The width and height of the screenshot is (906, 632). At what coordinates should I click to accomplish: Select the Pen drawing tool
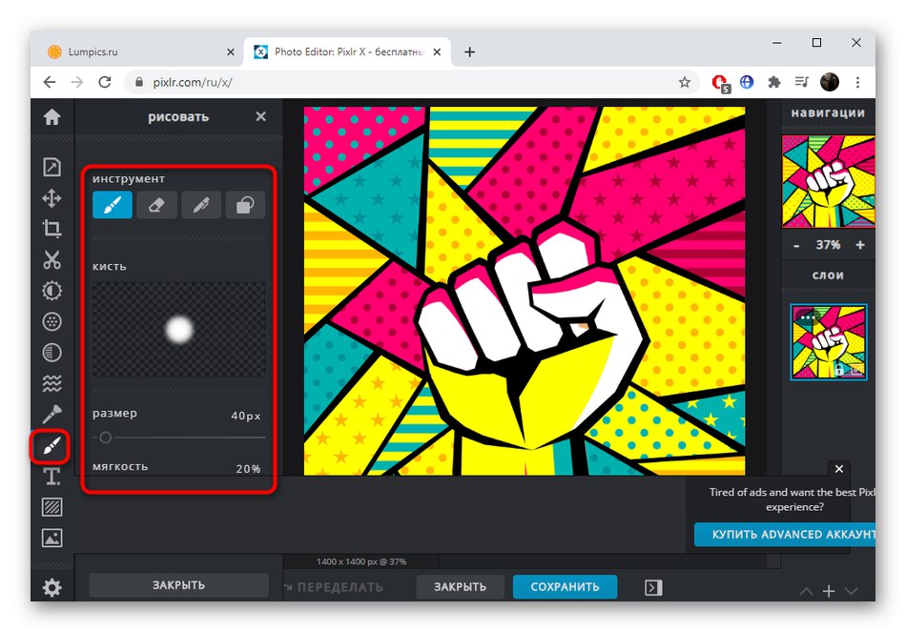pos(201,204)
